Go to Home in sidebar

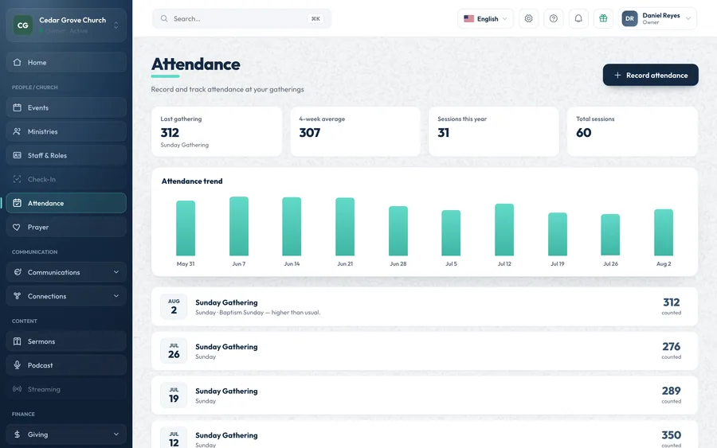[66, 62]
